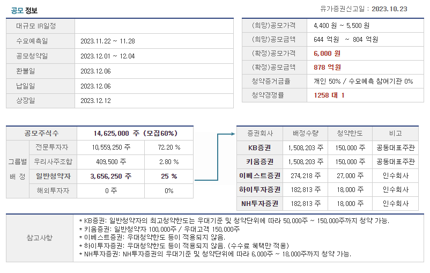Select the 납입일 date 2023.12.06
Viewport: 430px width, 273px height.
coord(96,86)
